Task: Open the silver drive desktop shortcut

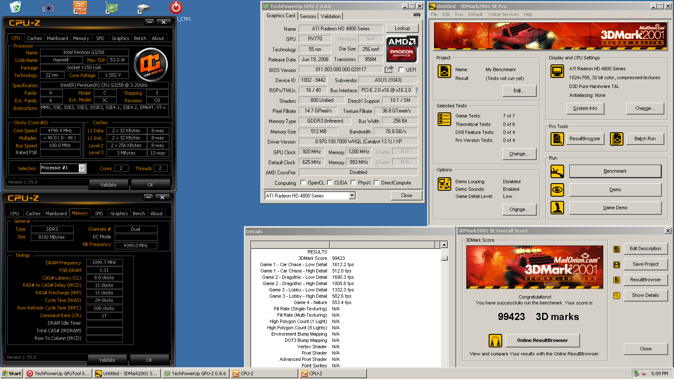Action: (143, 8)
